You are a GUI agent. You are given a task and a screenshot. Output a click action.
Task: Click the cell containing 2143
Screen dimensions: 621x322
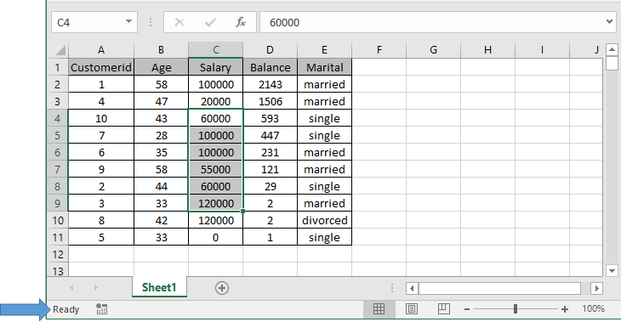point(270,84)
